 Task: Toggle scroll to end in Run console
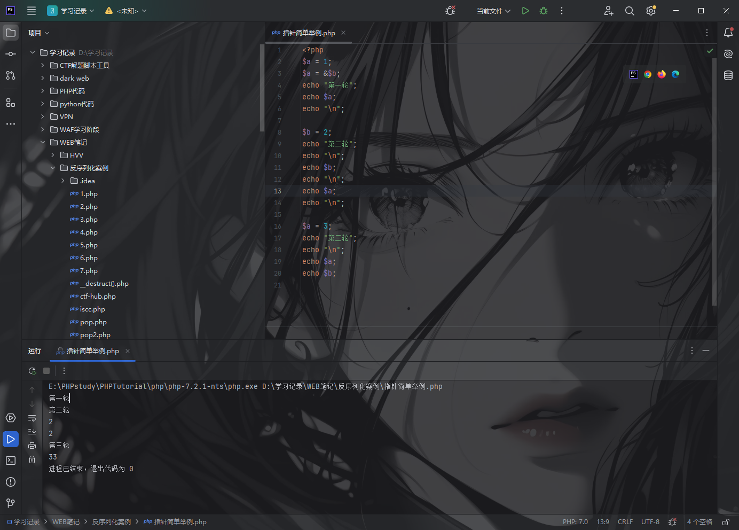[32, 432]
